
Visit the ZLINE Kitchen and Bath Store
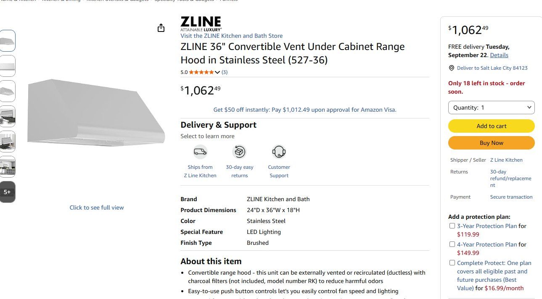click(232, 36)
